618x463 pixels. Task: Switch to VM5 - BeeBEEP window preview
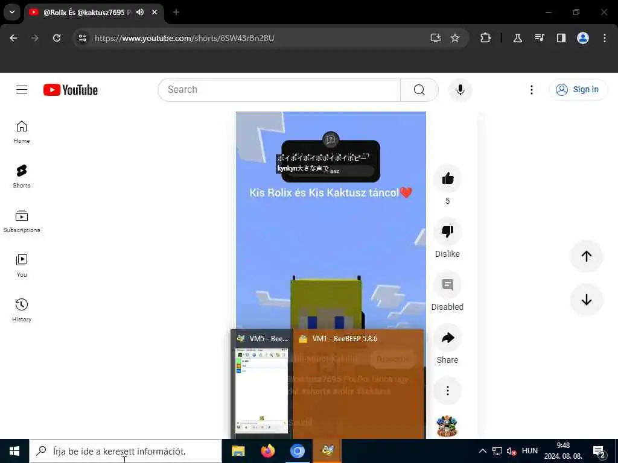click(262, 384)
